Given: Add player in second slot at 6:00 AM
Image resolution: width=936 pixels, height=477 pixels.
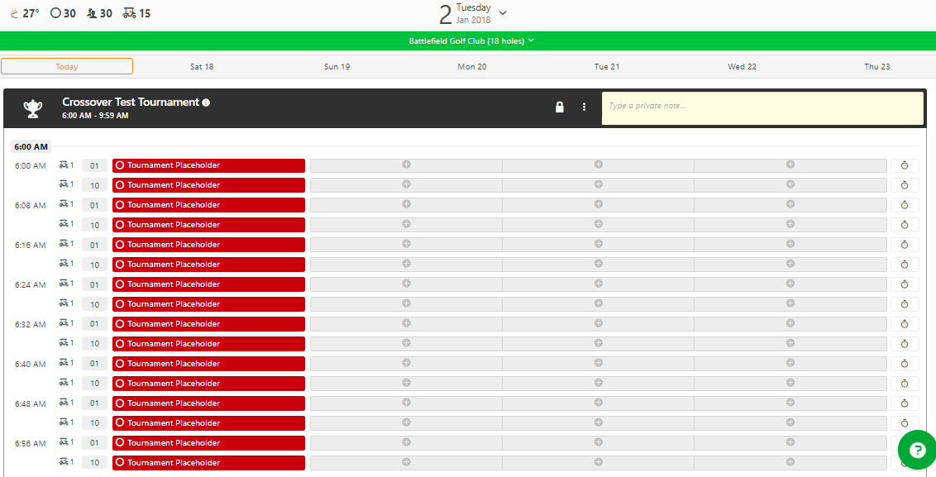Looking at the screenshot, I should coord(406,165).
